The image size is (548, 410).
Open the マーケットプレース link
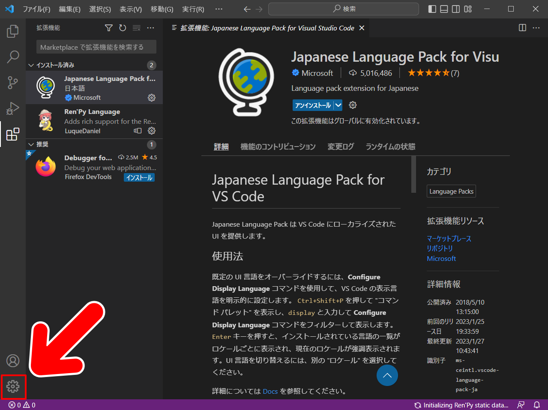(449, 238)
